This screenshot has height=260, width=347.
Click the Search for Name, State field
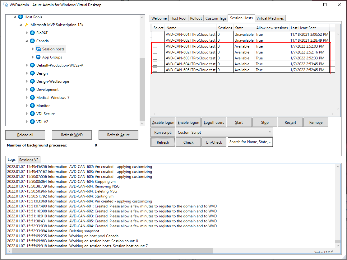pos(250,142)
